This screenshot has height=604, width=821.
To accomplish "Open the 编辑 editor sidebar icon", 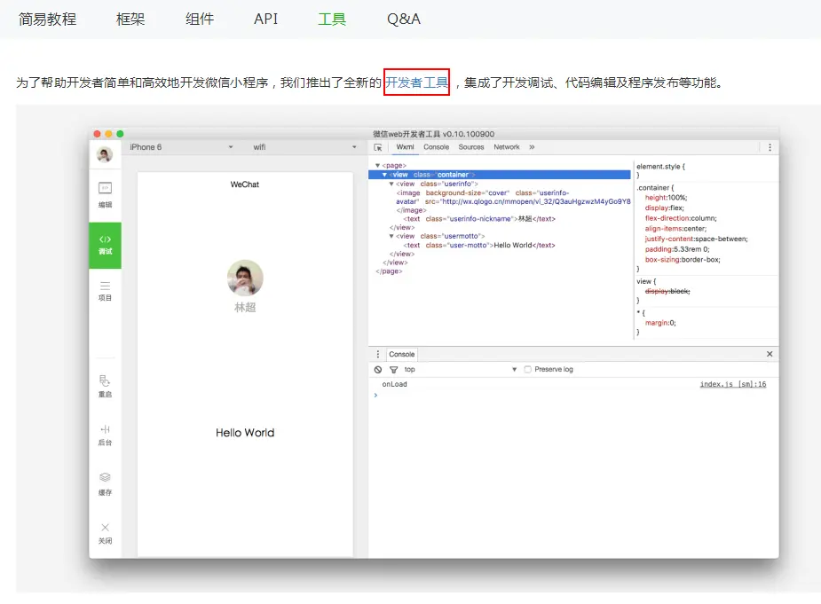I will [106, 195].
